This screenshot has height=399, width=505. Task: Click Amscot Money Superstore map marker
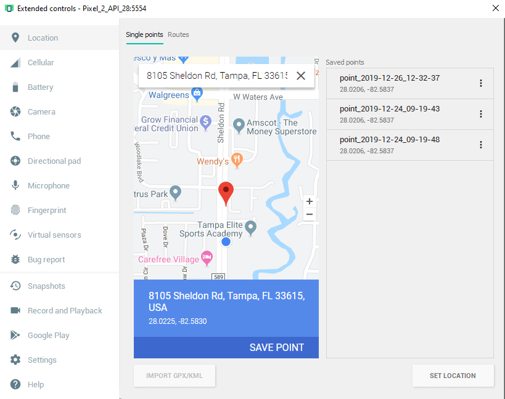click(239, 126)
